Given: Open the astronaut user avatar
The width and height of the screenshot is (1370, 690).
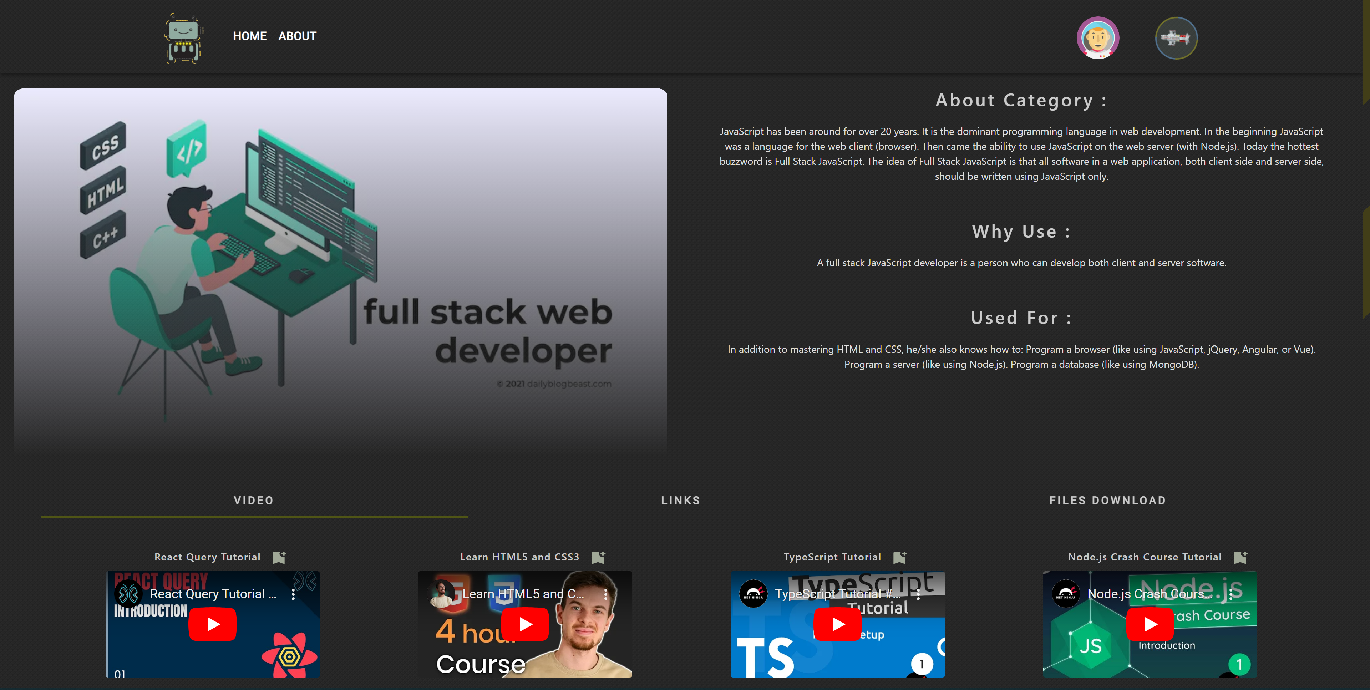Looking at the screenshot, I should coord(1098,38).
